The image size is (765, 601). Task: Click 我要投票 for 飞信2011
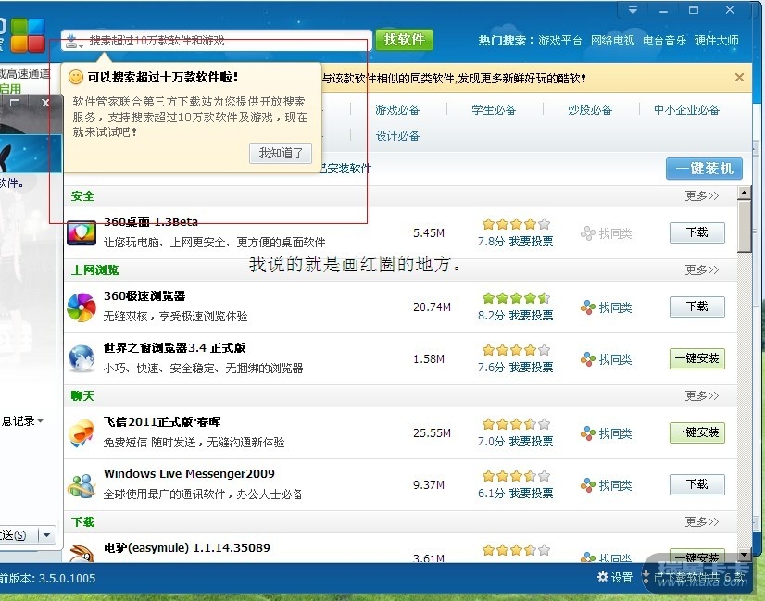[532, 442]
